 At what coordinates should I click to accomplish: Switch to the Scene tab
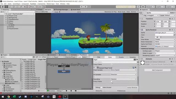39,10
